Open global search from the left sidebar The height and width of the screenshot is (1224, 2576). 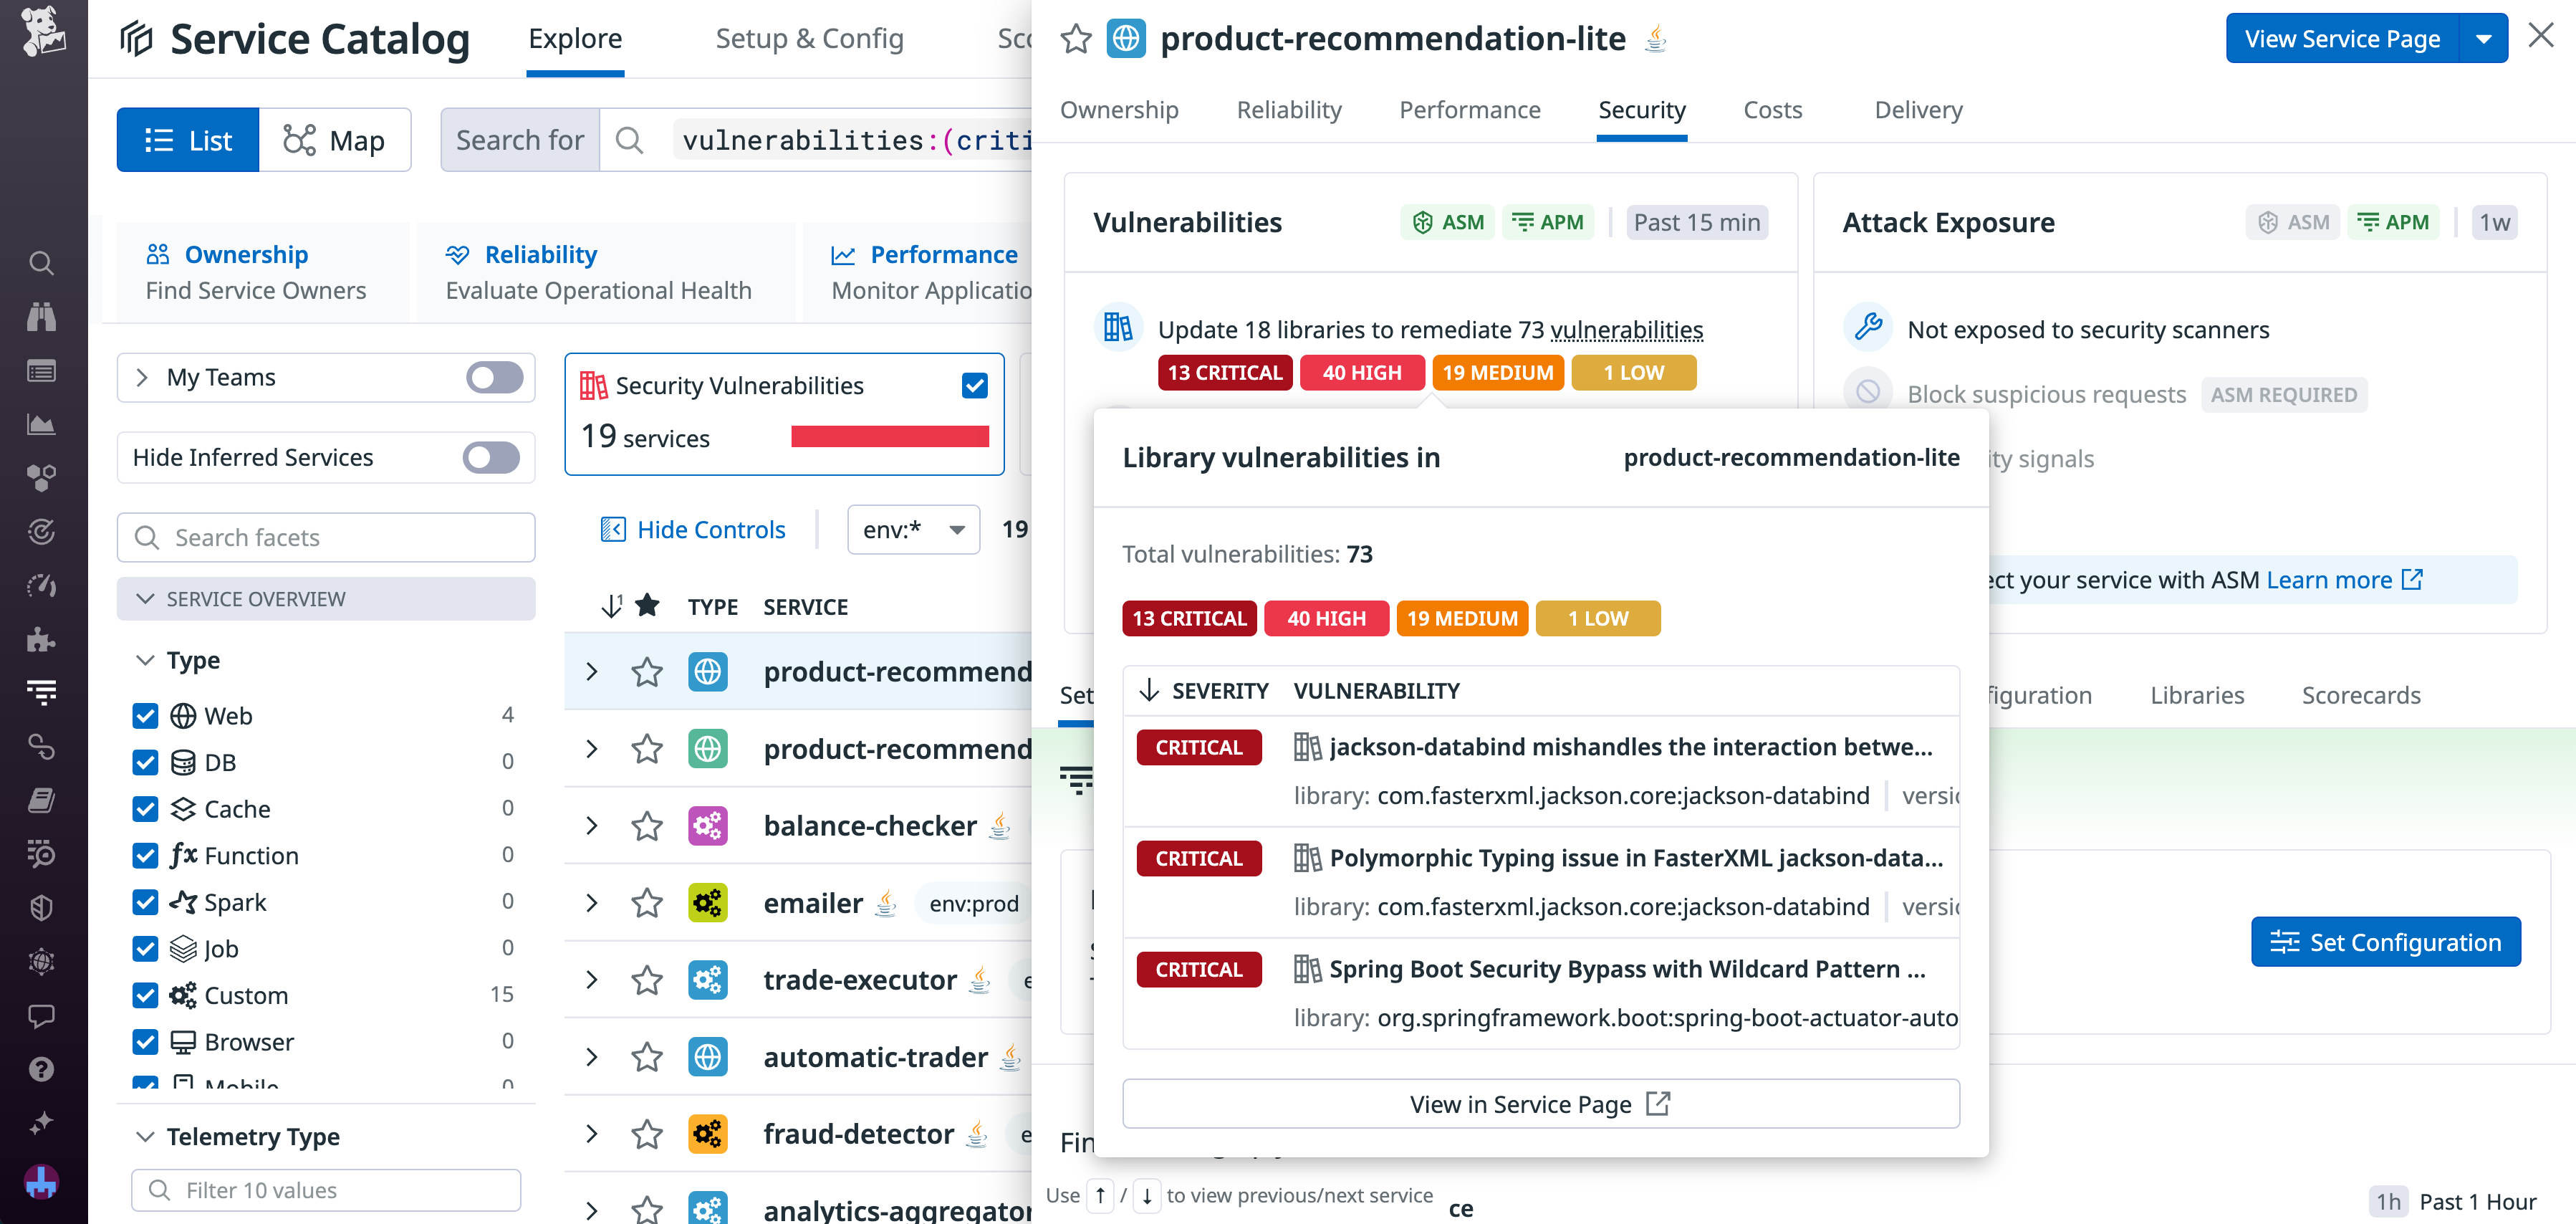pyautogui.click(x=41, y=263)
